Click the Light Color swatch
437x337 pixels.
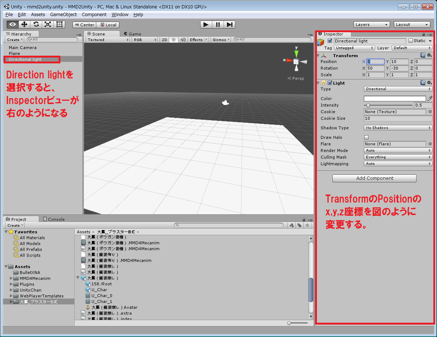click(395, 99)
